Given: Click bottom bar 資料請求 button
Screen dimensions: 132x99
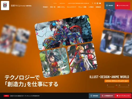Looking at the screenshot, I should click(94, 96).
